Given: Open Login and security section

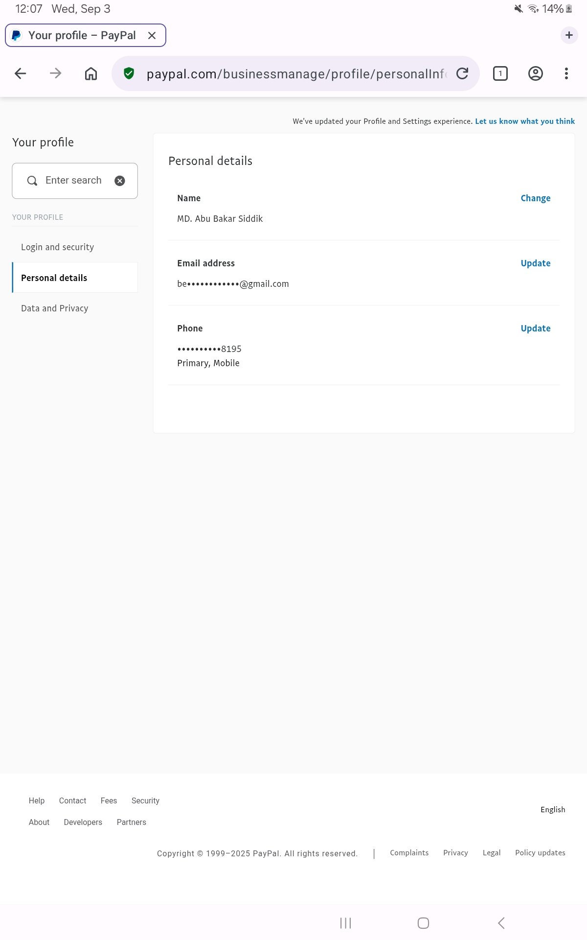Looking at the screenshot, I should tap(57, 247).
